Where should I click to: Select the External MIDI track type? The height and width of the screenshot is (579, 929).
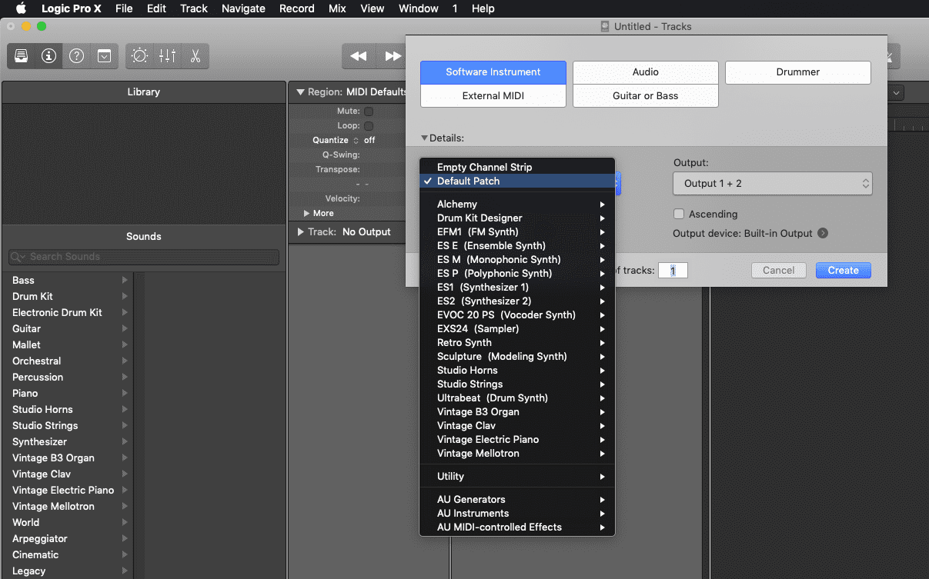click(x=493, y=96)
